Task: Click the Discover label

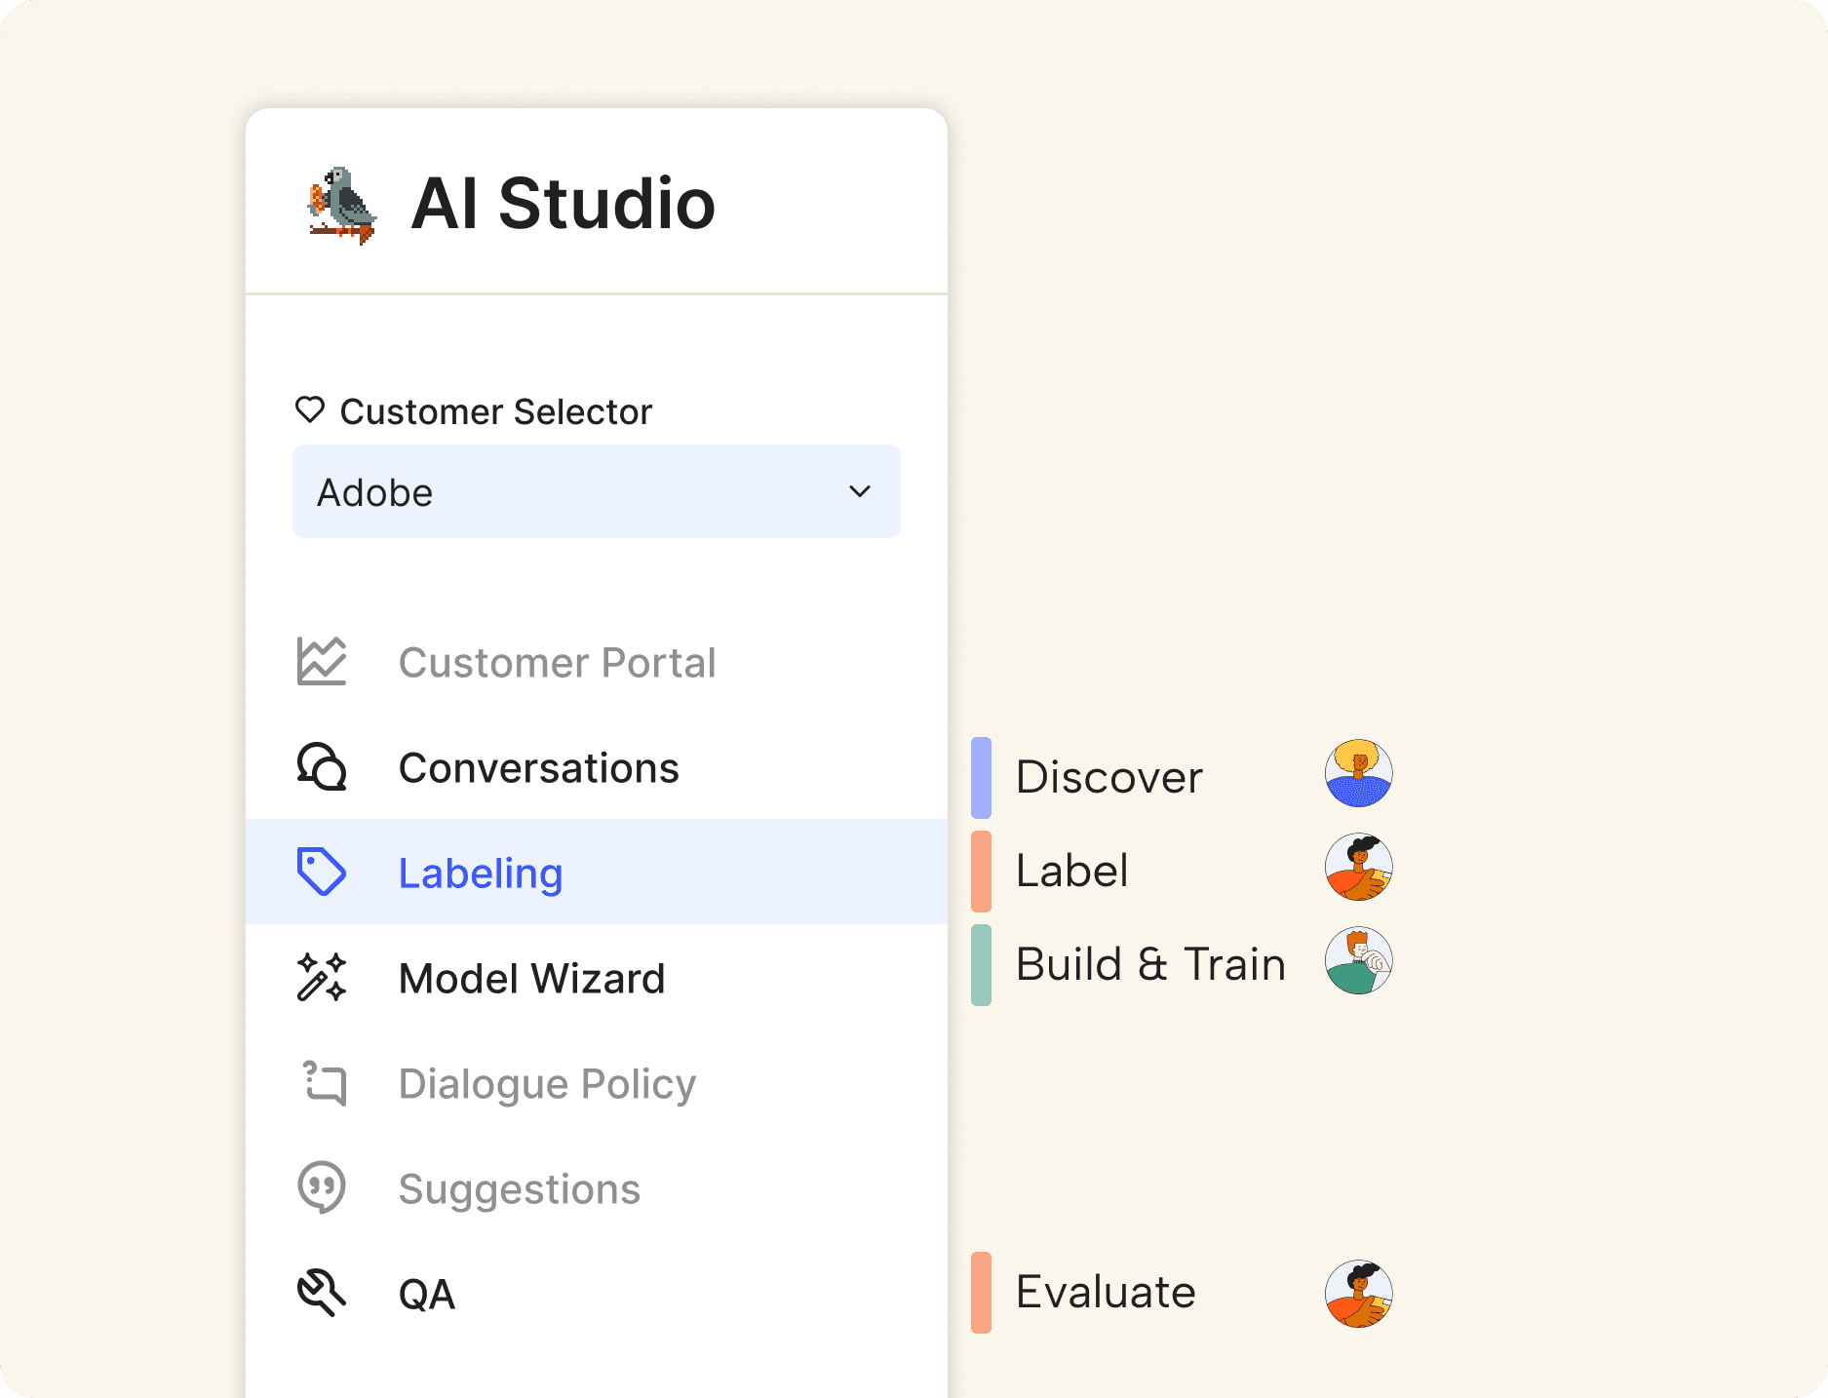Action: point(1109,777)
